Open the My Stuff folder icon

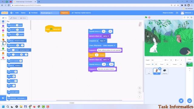[177, 13]
